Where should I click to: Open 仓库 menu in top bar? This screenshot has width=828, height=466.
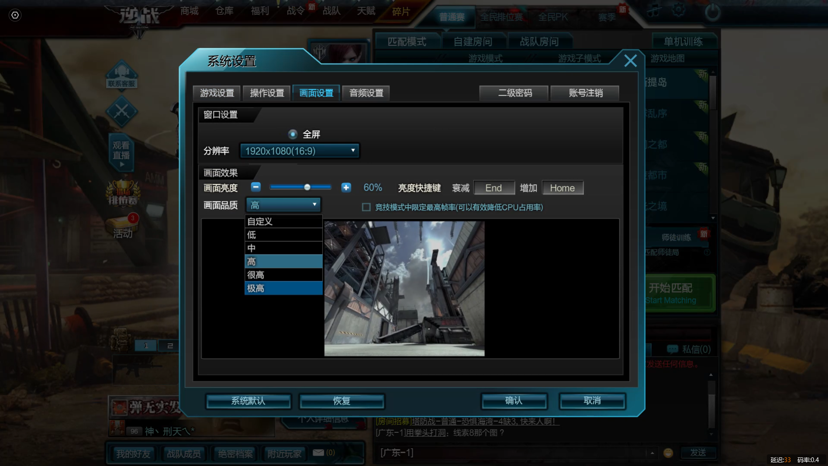tap(224, 11)
